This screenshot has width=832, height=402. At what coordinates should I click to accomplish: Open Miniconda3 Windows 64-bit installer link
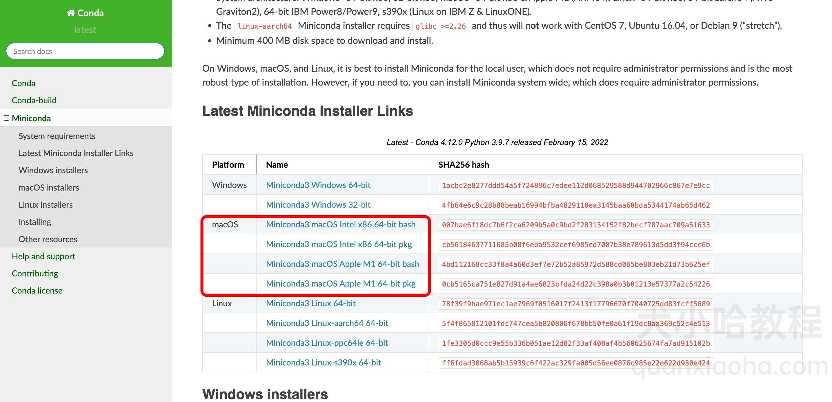coord(318,184)
